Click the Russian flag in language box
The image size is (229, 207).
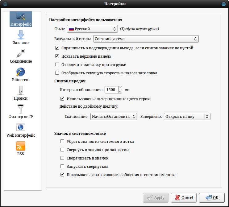pyautogui.click(x=71, y=29)
